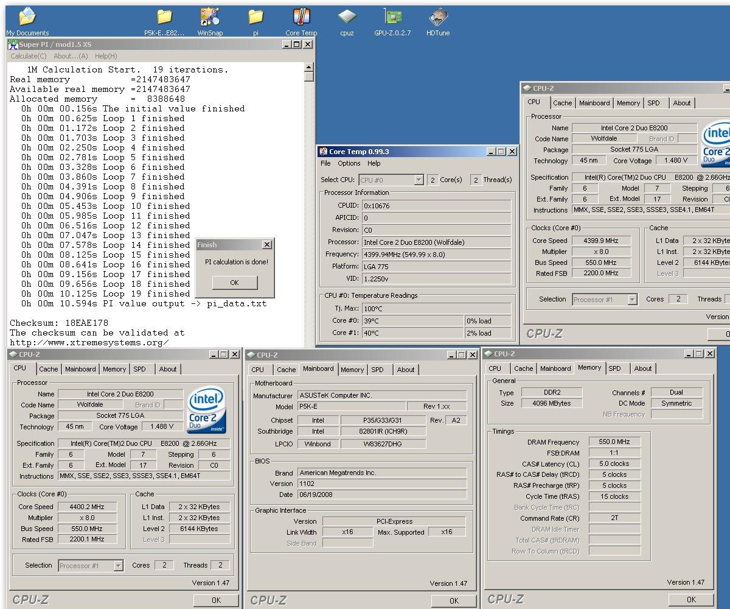
Task: Click the Mainboard CPU-Z window title icon
Action: (251, 355)
